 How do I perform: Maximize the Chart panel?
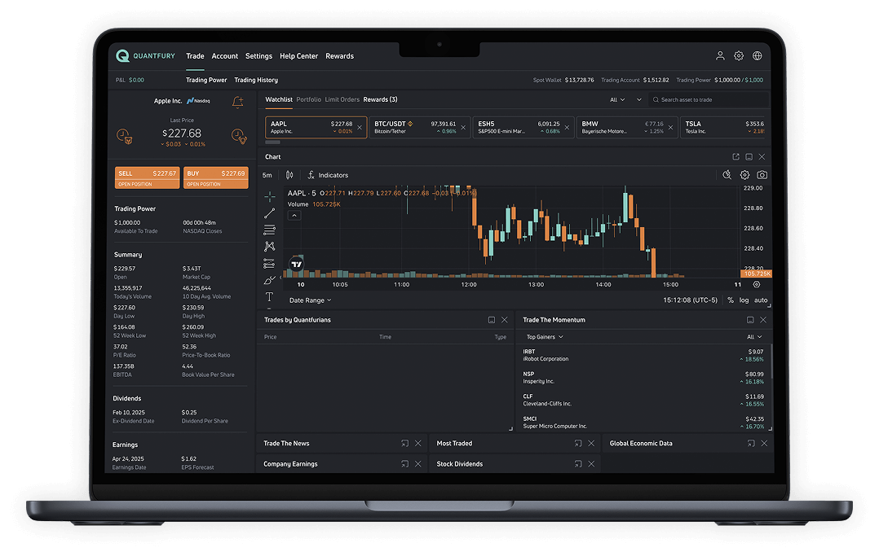tap(749, 157)
